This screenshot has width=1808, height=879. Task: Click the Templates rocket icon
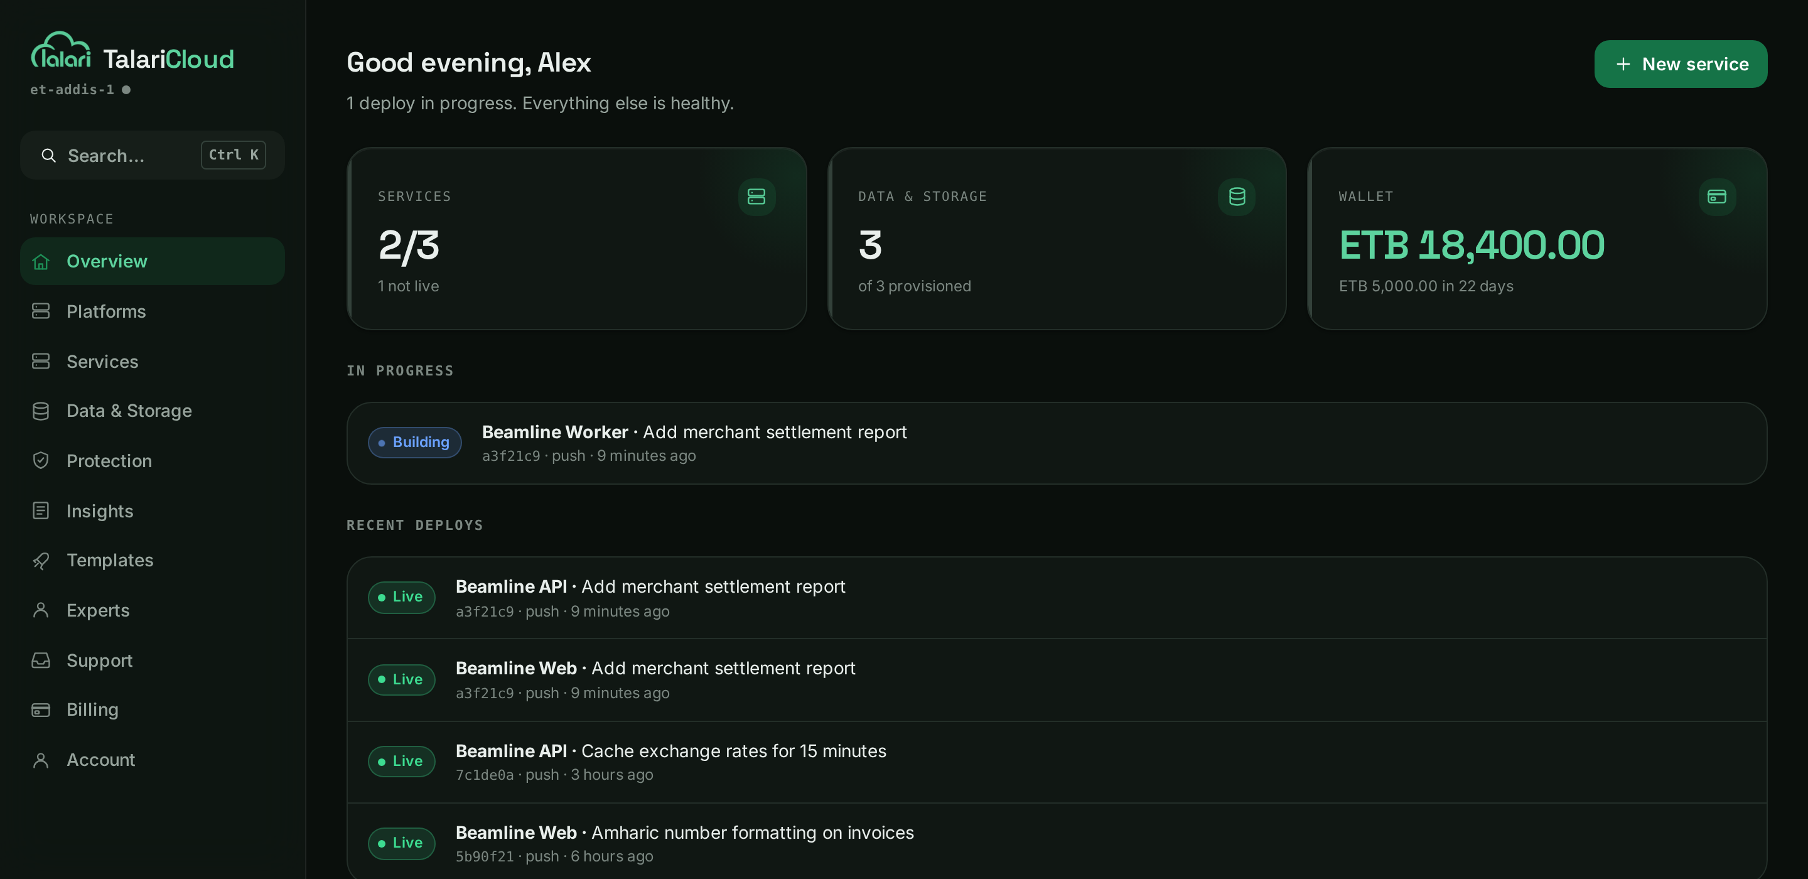tap(41, 561)
